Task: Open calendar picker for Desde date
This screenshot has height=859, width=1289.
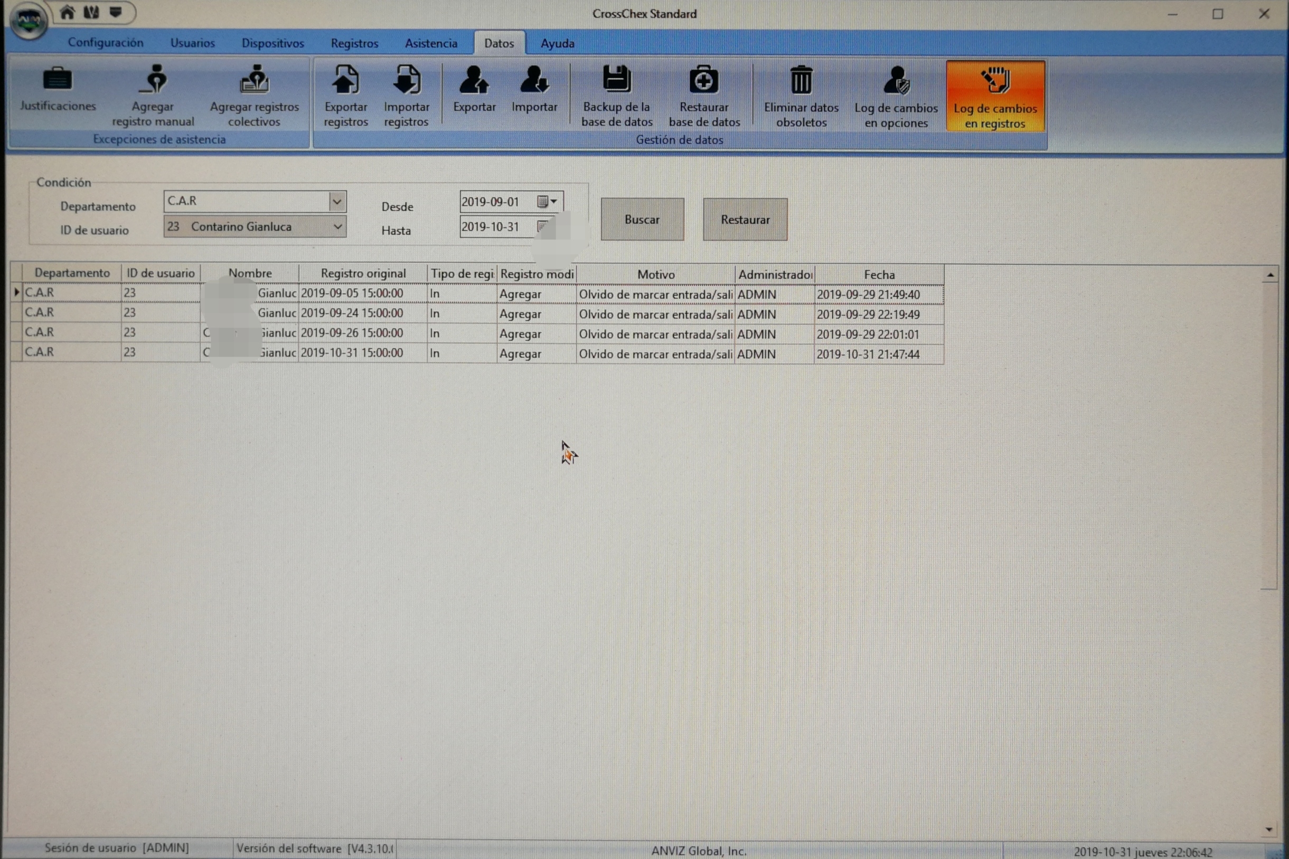Action: [x=547, y=202]
